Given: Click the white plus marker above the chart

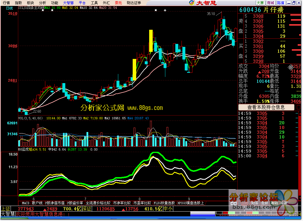Looking at the screenshot, I should (165, 10).
